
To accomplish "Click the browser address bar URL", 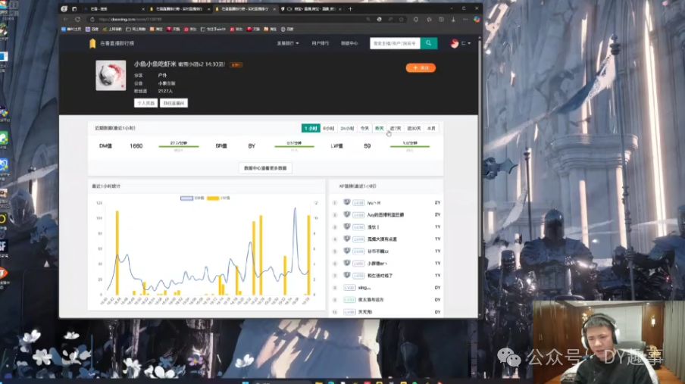I will click(x=130, y=19).
